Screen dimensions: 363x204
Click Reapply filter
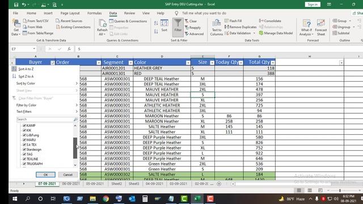click(193, 28)
